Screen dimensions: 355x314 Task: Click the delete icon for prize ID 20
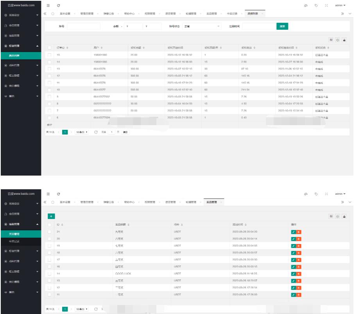click(x=299, y=239)
